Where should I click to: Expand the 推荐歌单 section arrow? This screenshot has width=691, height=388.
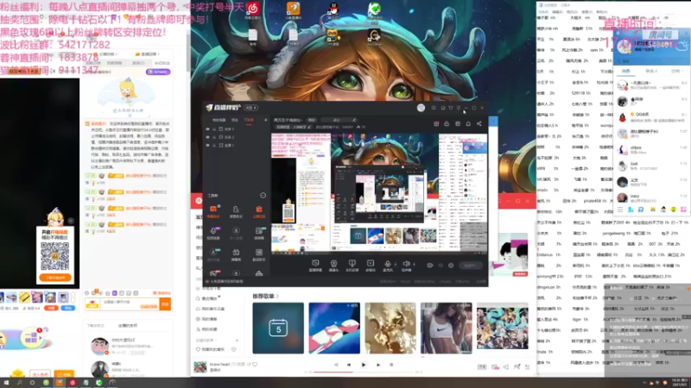point(277,297)
